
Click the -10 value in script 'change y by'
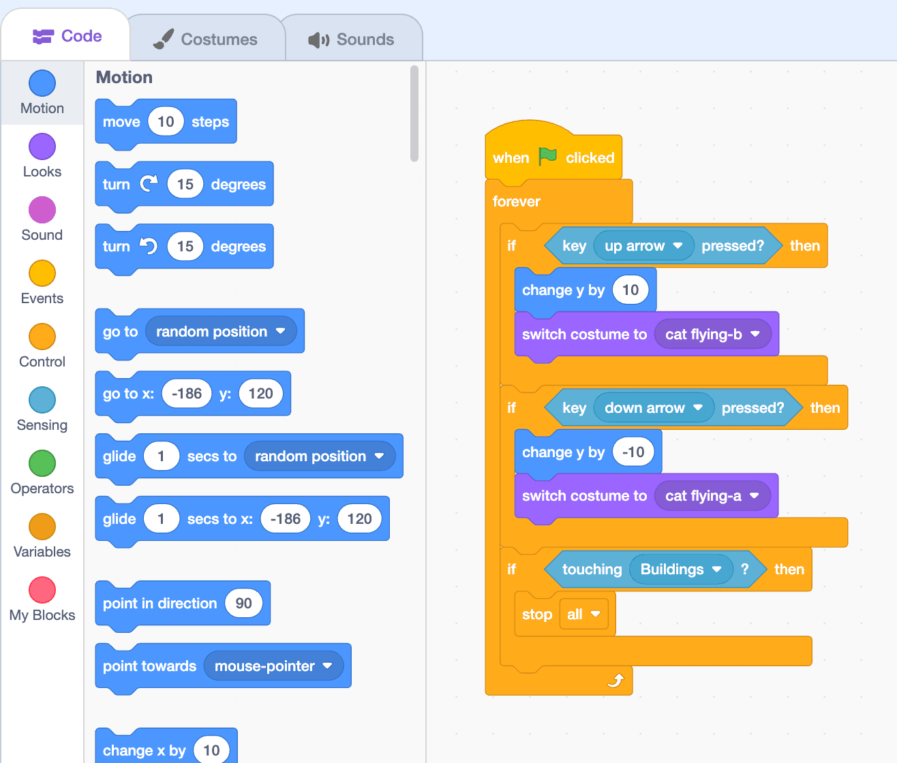tap(633, 452)
